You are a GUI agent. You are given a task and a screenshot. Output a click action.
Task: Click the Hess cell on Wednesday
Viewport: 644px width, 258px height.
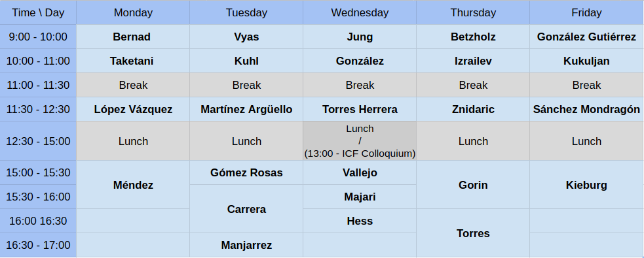[360, 221]
